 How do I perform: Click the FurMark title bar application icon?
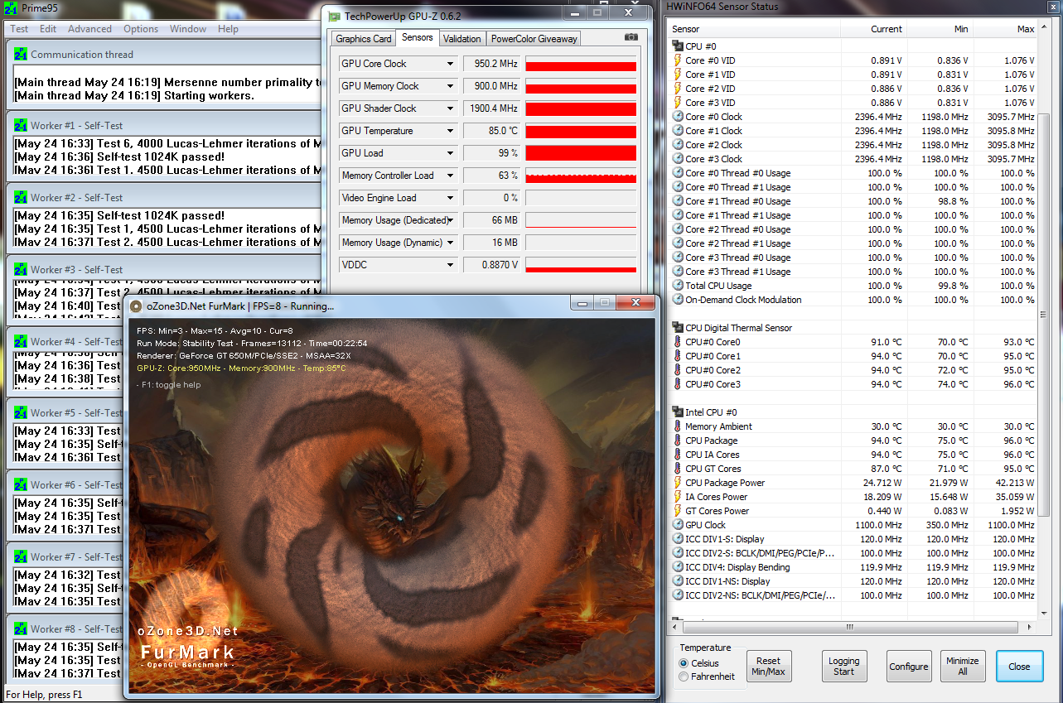(137, 306)
